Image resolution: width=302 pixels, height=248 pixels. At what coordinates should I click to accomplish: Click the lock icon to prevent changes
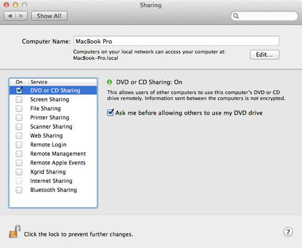[15, 232]
